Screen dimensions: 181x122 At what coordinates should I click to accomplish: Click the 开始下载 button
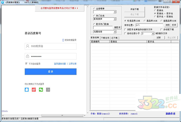click(x=135, y=9)
